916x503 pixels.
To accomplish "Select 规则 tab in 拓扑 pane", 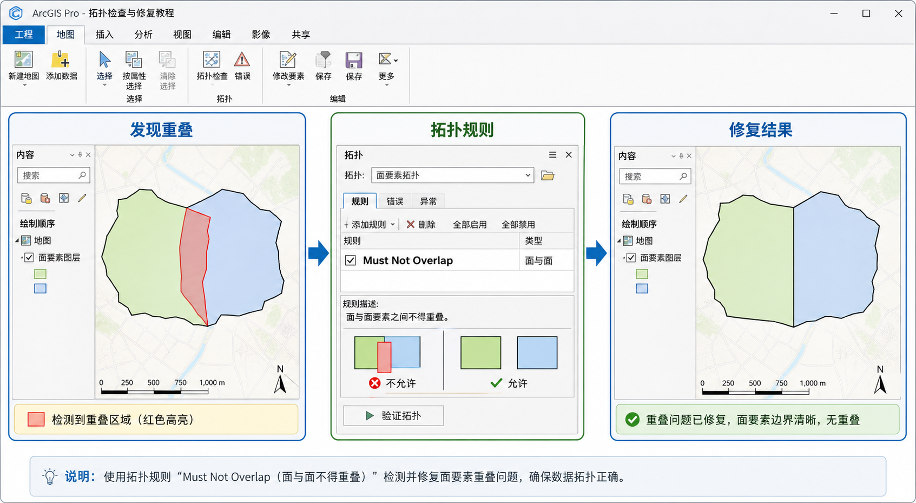I will coord(360,201).
